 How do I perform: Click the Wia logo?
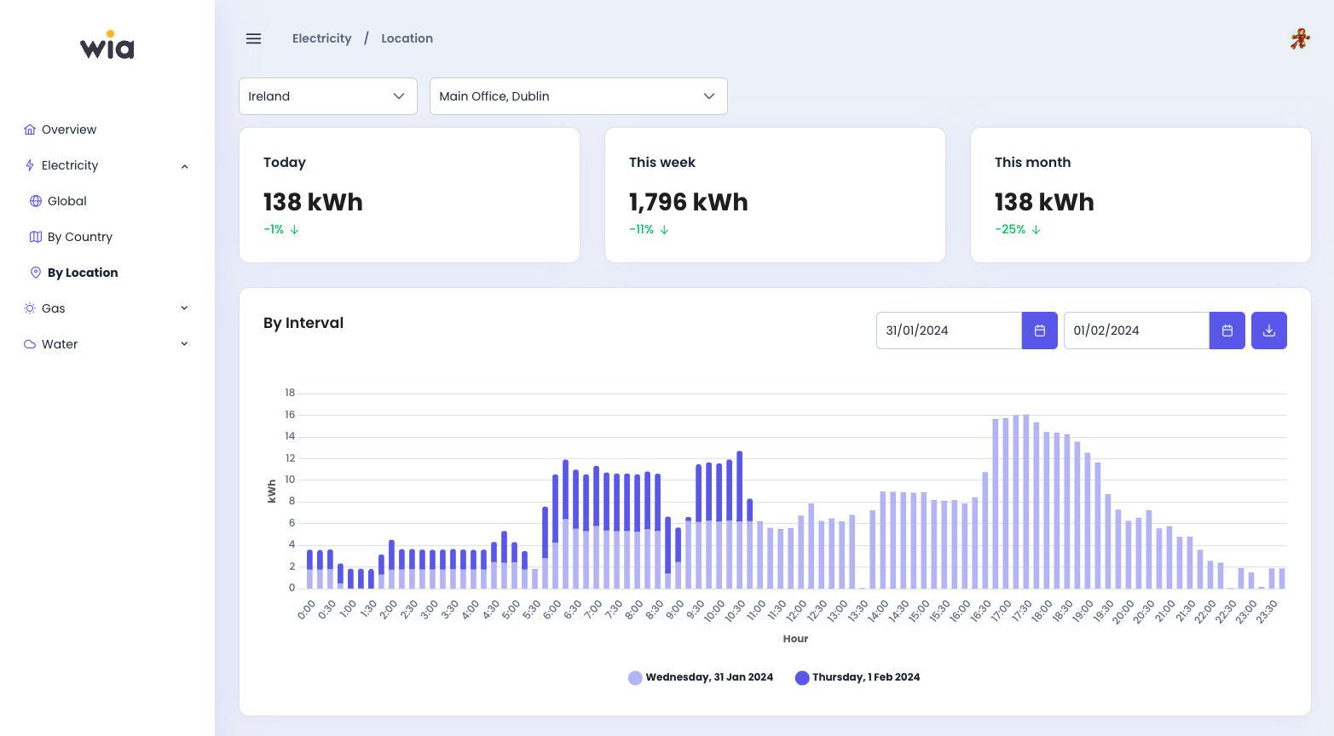107,45
